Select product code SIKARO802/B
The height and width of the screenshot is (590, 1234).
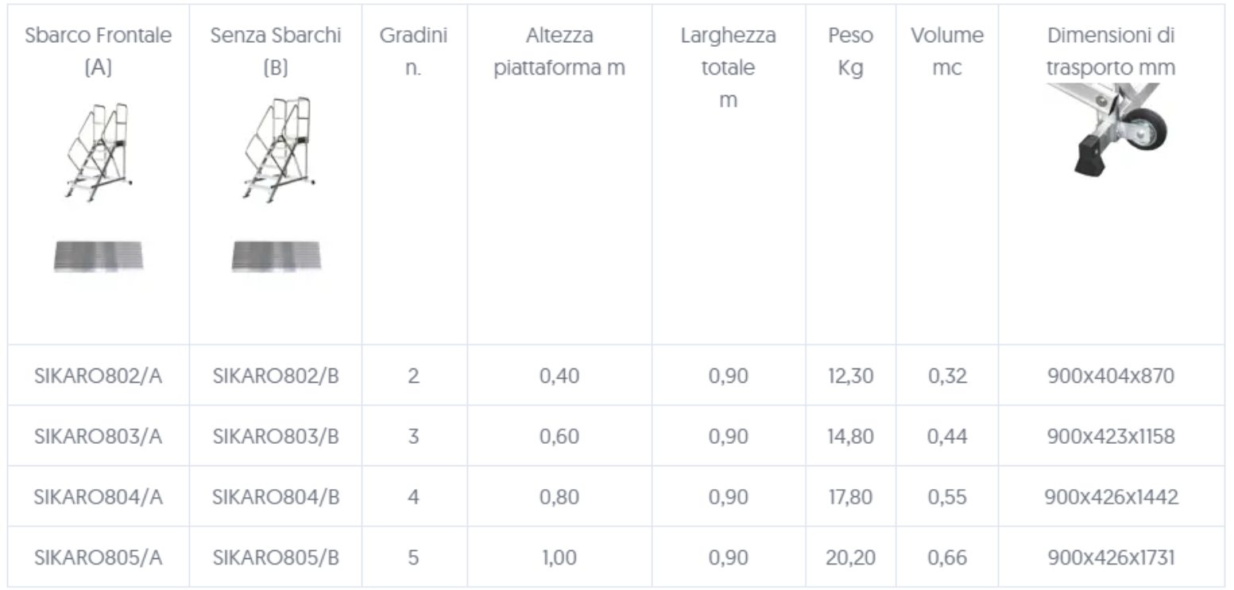(276, 376)
